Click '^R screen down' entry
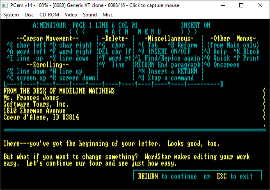270x190 pixels. pos(72,78)
